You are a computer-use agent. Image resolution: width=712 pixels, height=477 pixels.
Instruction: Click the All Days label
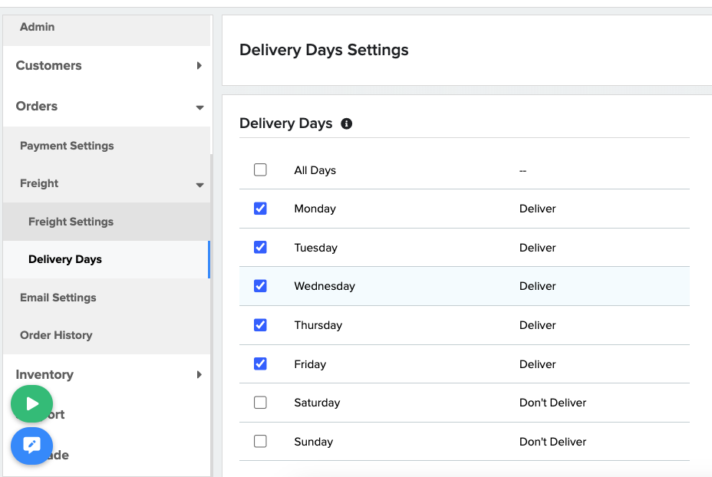315,170
